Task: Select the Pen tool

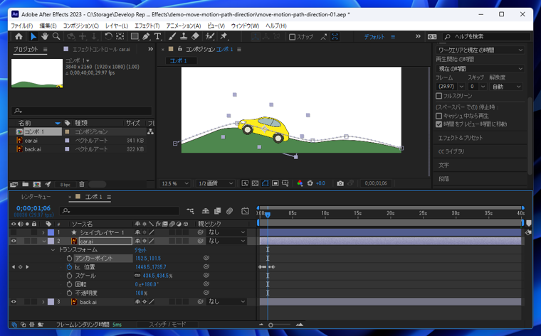Action: pyautogui.click(x=146, y=36)
